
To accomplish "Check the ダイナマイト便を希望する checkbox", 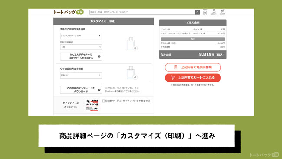I will pos(103,101).
